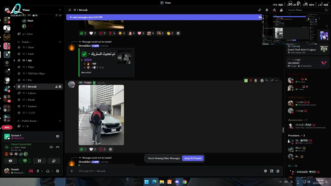
Task: Open the Bank channel
Action: coord(39,100)
